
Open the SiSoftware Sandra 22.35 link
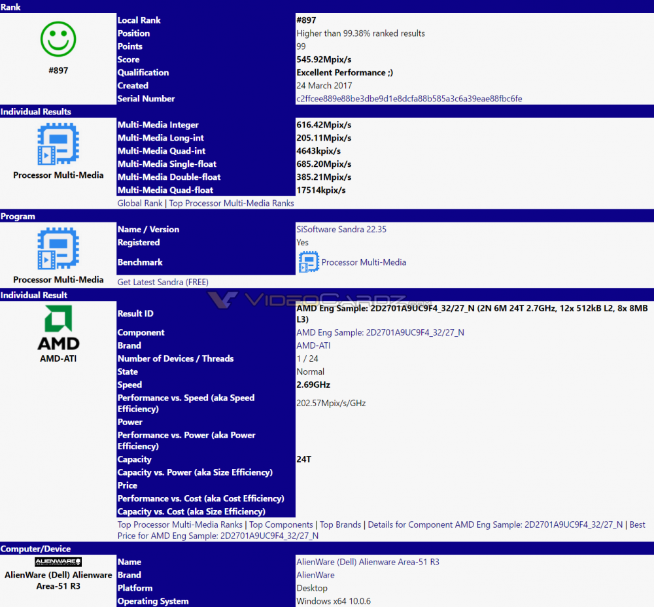[341, 230]
